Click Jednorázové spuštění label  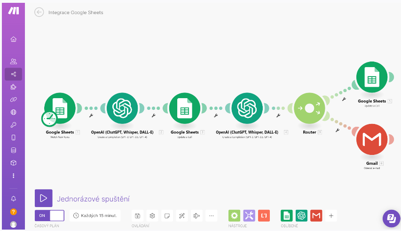(x=93, y=199)
